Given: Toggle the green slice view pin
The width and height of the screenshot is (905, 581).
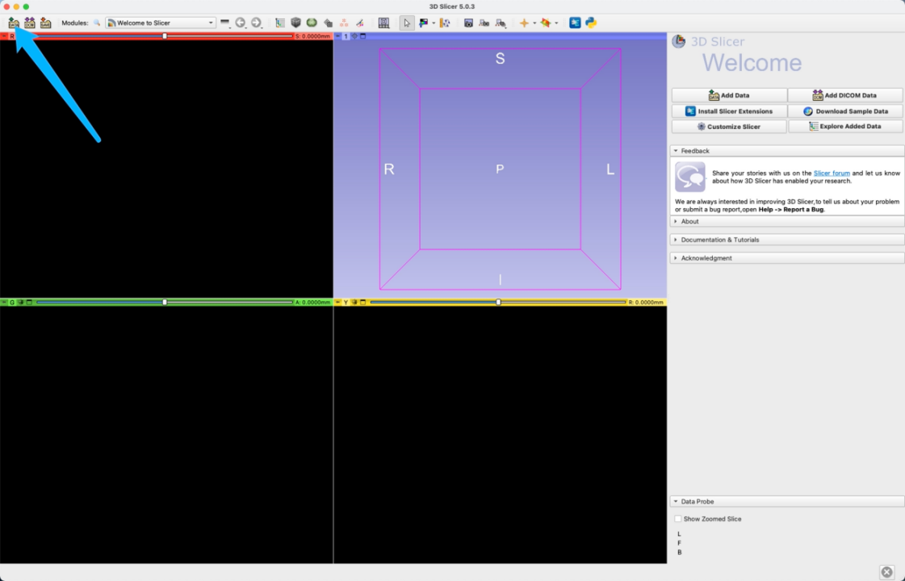Looking at the screenshot, I should tap(4, 303).
